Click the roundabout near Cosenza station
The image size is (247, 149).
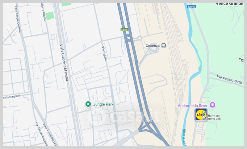click(x=153, y=48)
